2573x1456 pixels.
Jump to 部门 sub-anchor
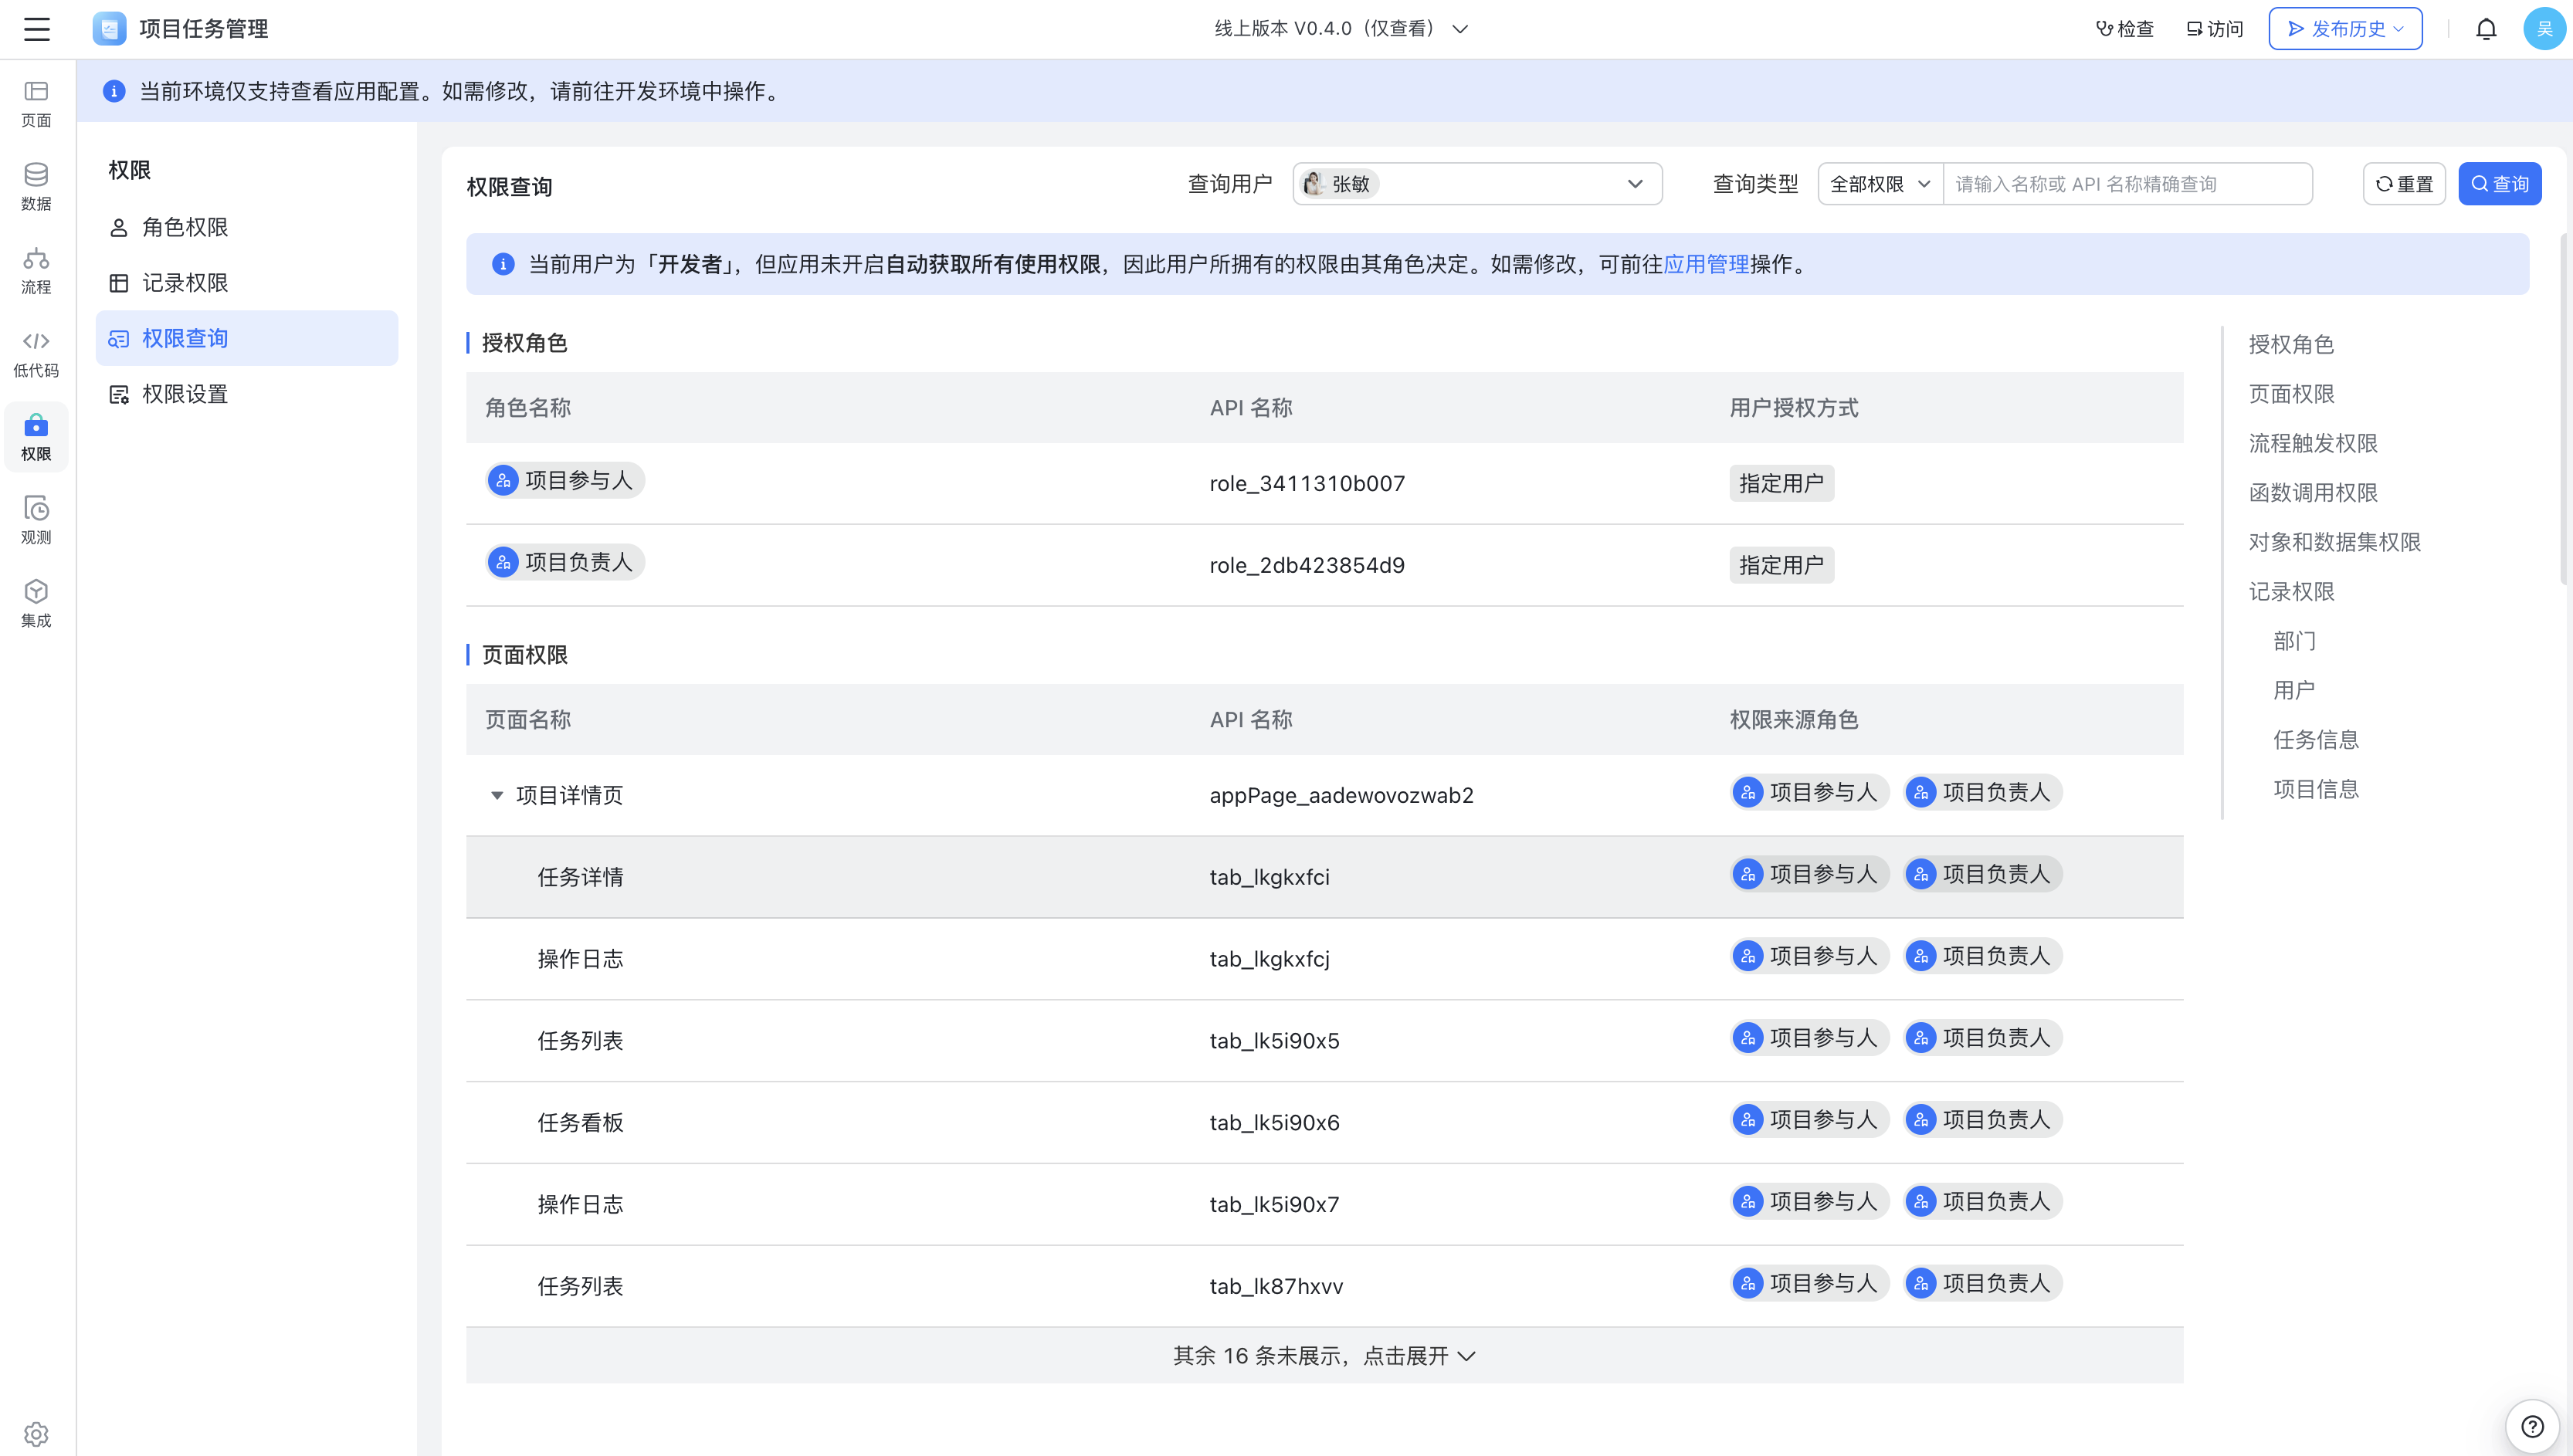click(2294, 641)
